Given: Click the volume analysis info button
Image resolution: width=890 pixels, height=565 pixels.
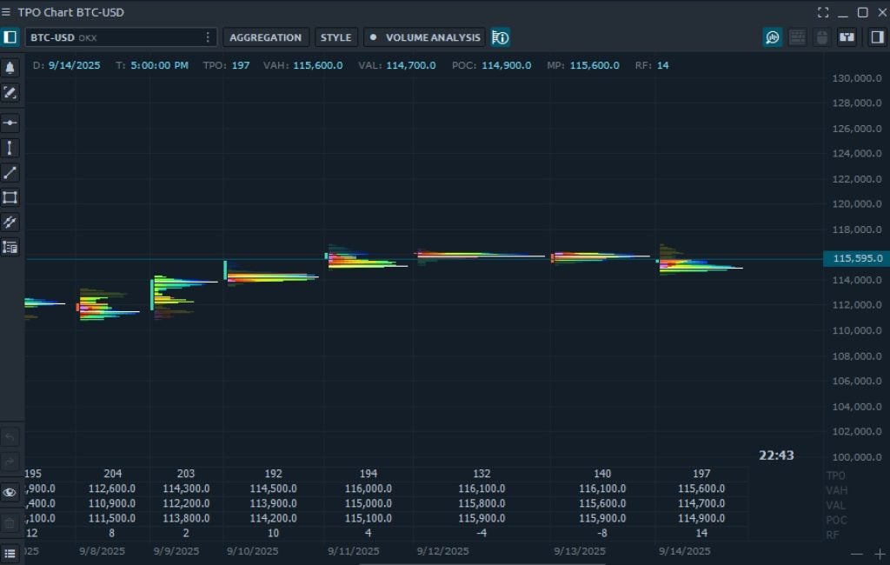Looking at the screenshot, I should (500, 37).
